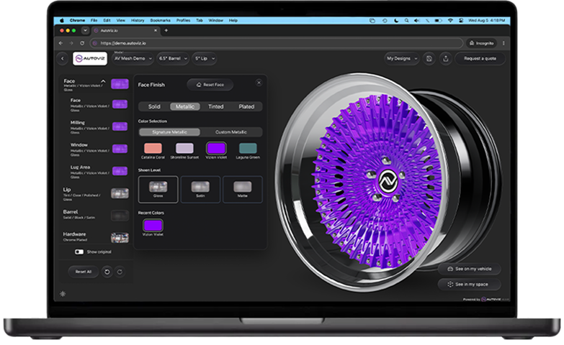Toggle the Show original switch

(x=79, y=252)
